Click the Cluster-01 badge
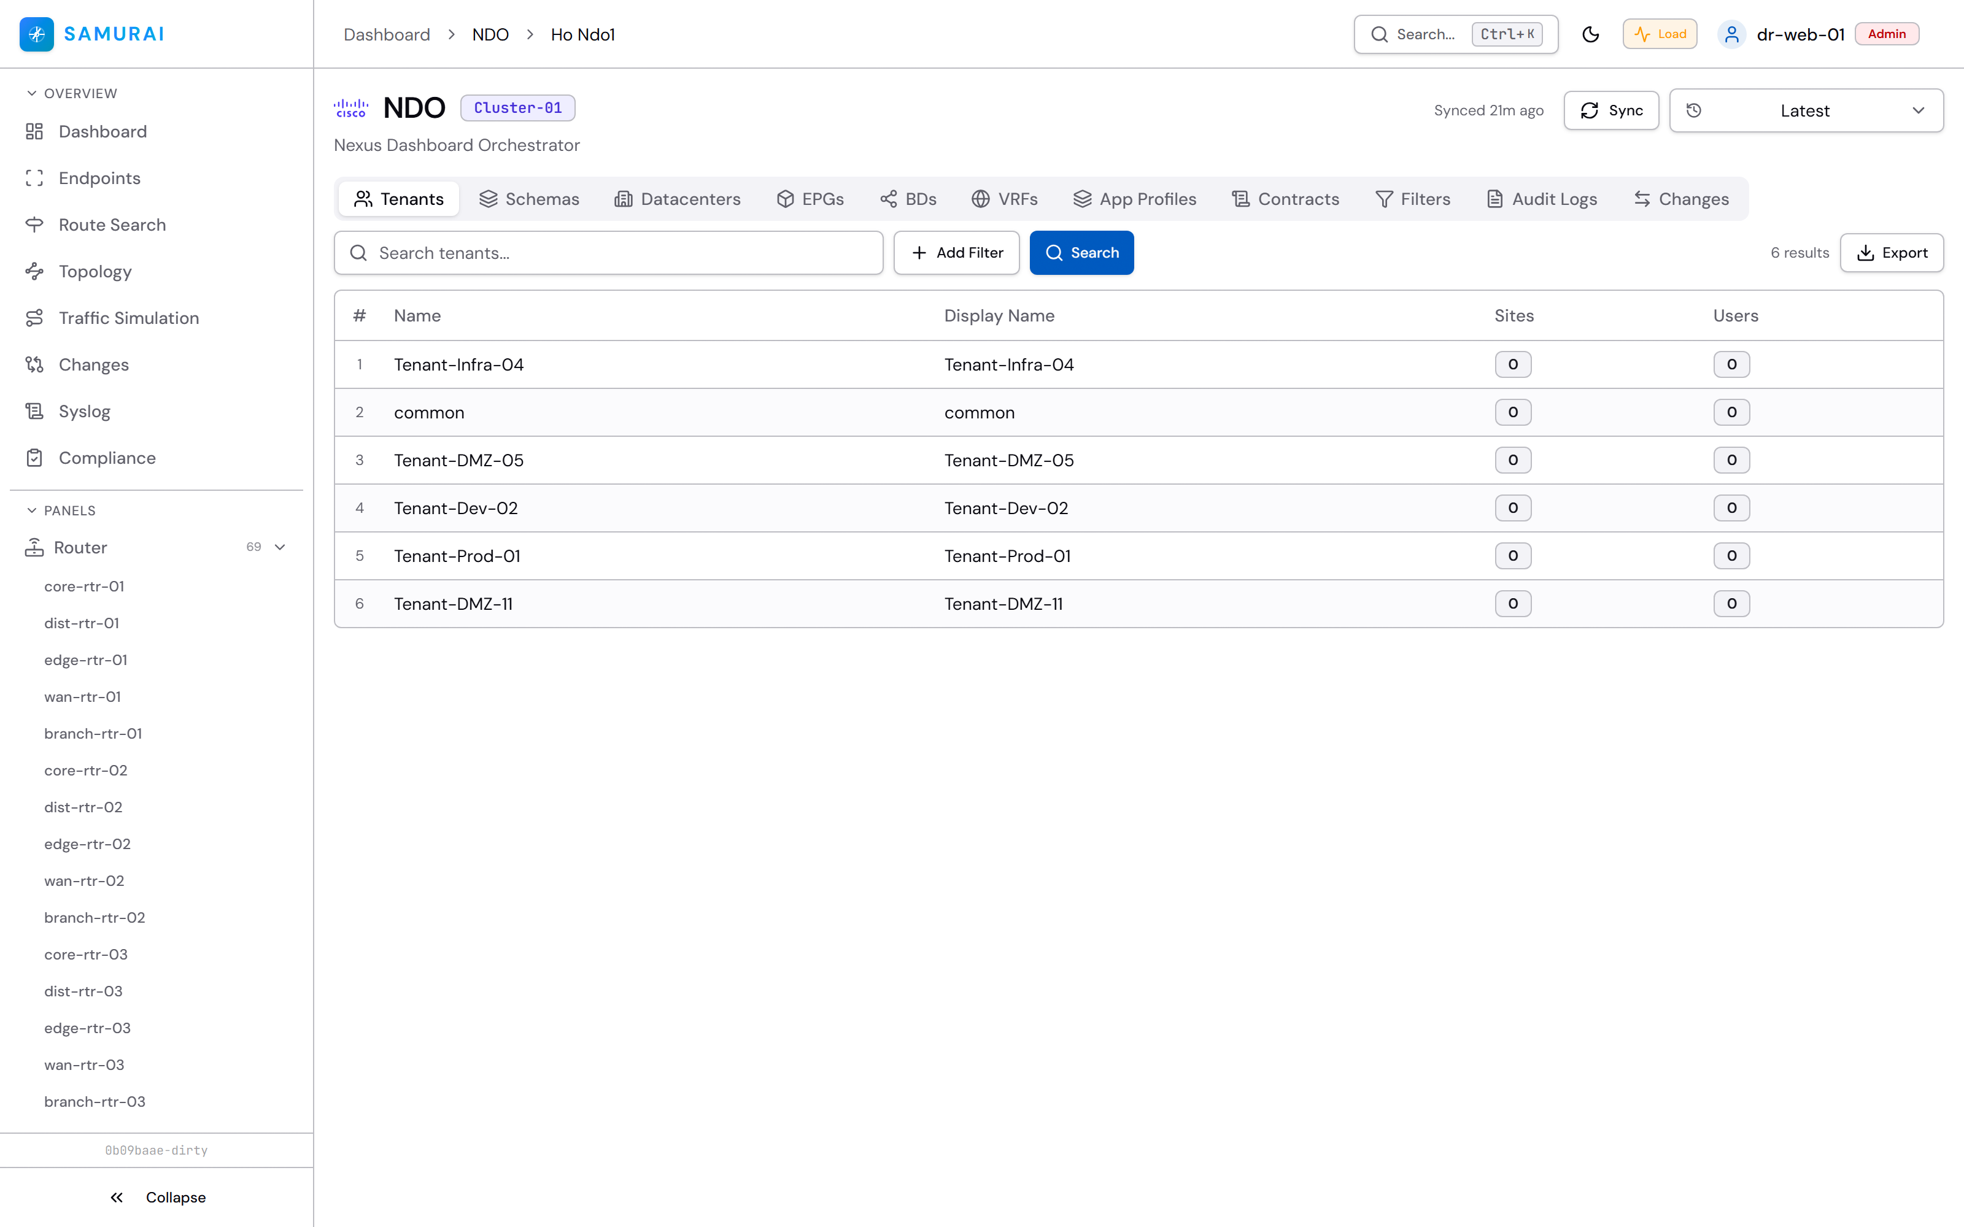 [x=518, y=108]
